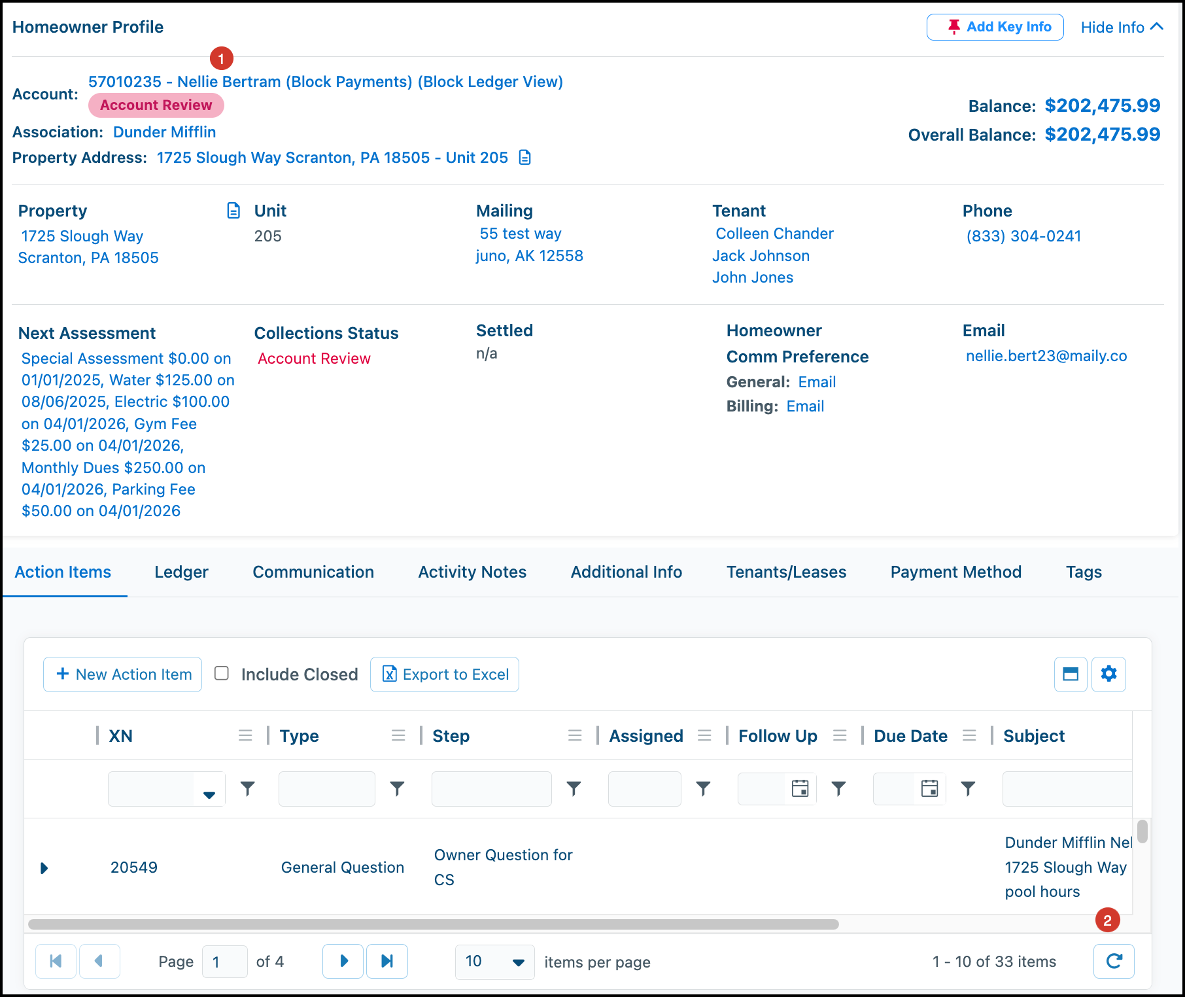
Task: Open the Due Date calendar picker
Action: click(x=929, y=788)
